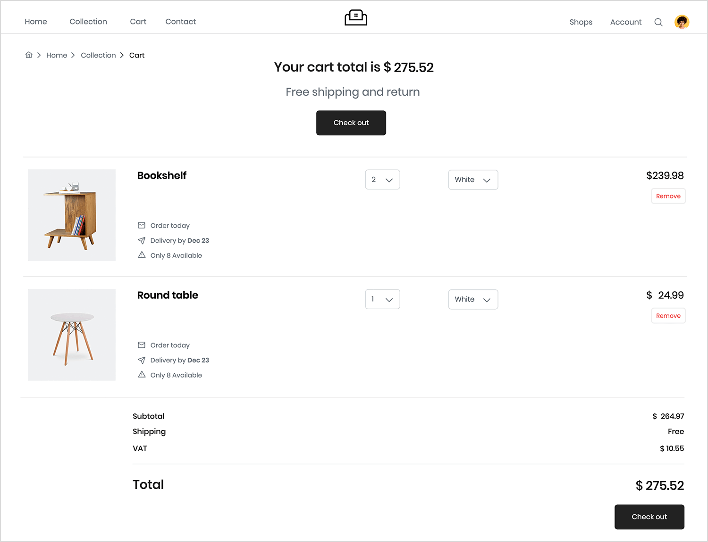Open the Bookshelf quantity dropdown
Image resolution: width=708 pixels, height=542 pixels.
point(382,180)
